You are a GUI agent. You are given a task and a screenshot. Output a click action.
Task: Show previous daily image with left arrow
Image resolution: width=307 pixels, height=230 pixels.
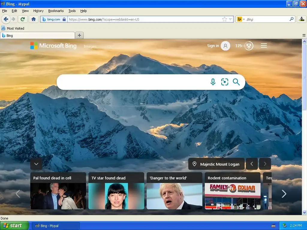tap(252, 164)
